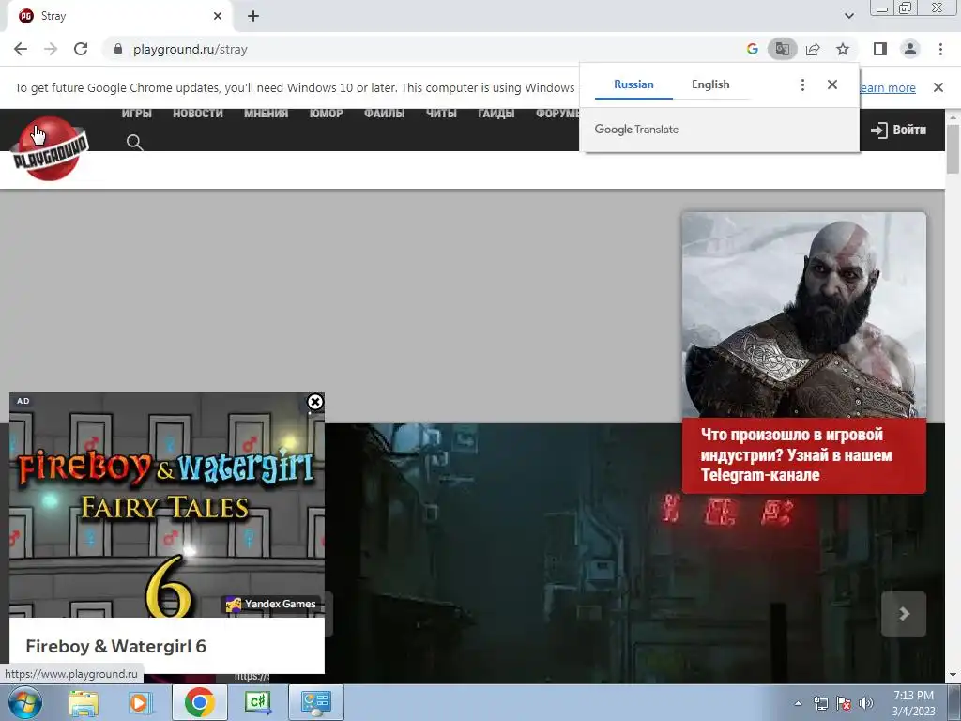This screenshot has height=721, width=961.
Task: Close the Google Translate popup
Action: (x=832, y=84)
